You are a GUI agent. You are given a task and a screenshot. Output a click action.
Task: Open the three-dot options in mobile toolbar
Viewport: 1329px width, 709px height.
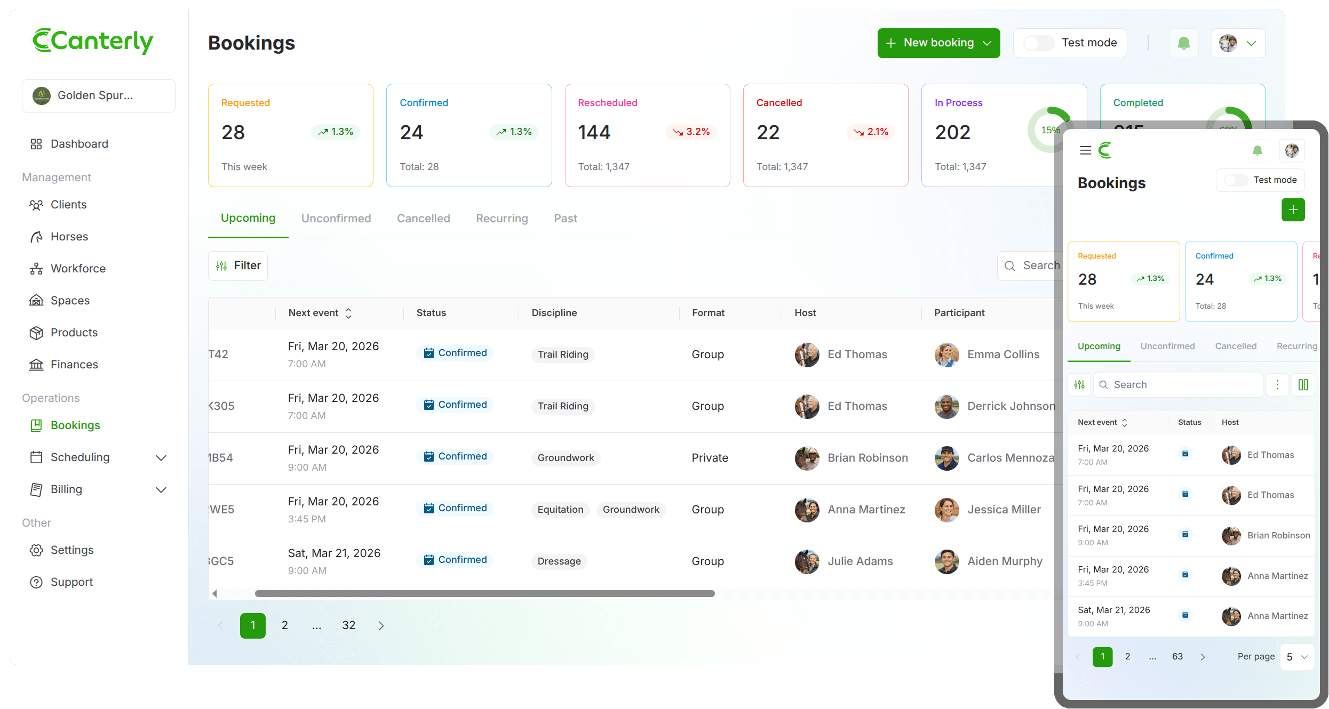(1277, 385)
